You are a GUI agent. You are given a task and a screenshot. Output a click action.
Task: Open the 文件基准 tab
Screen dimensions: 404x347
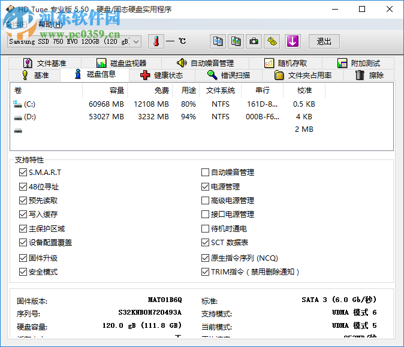coord(45,63)
